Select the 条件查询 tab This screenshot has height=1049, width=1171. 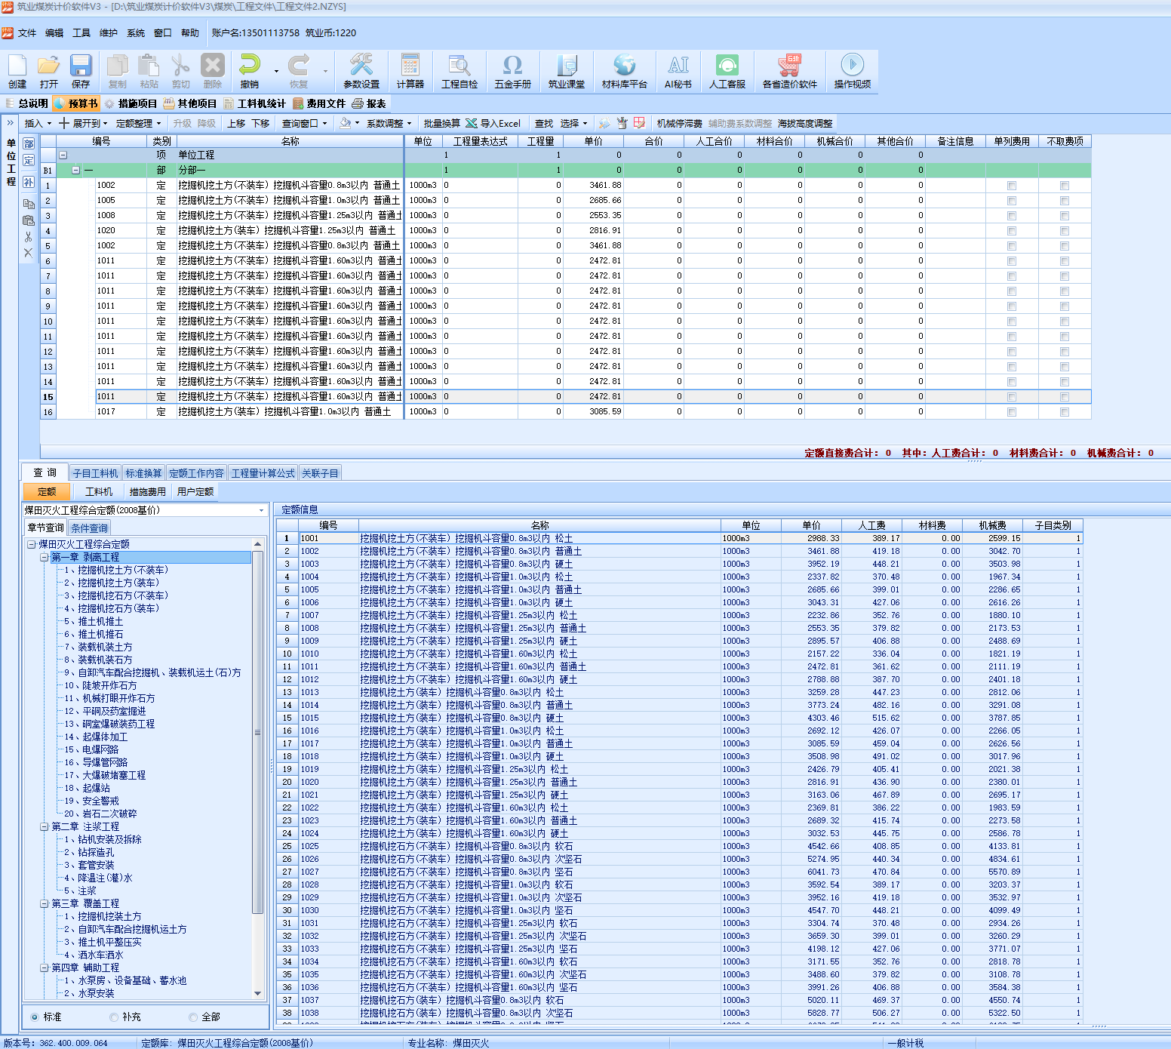[90, 528]
